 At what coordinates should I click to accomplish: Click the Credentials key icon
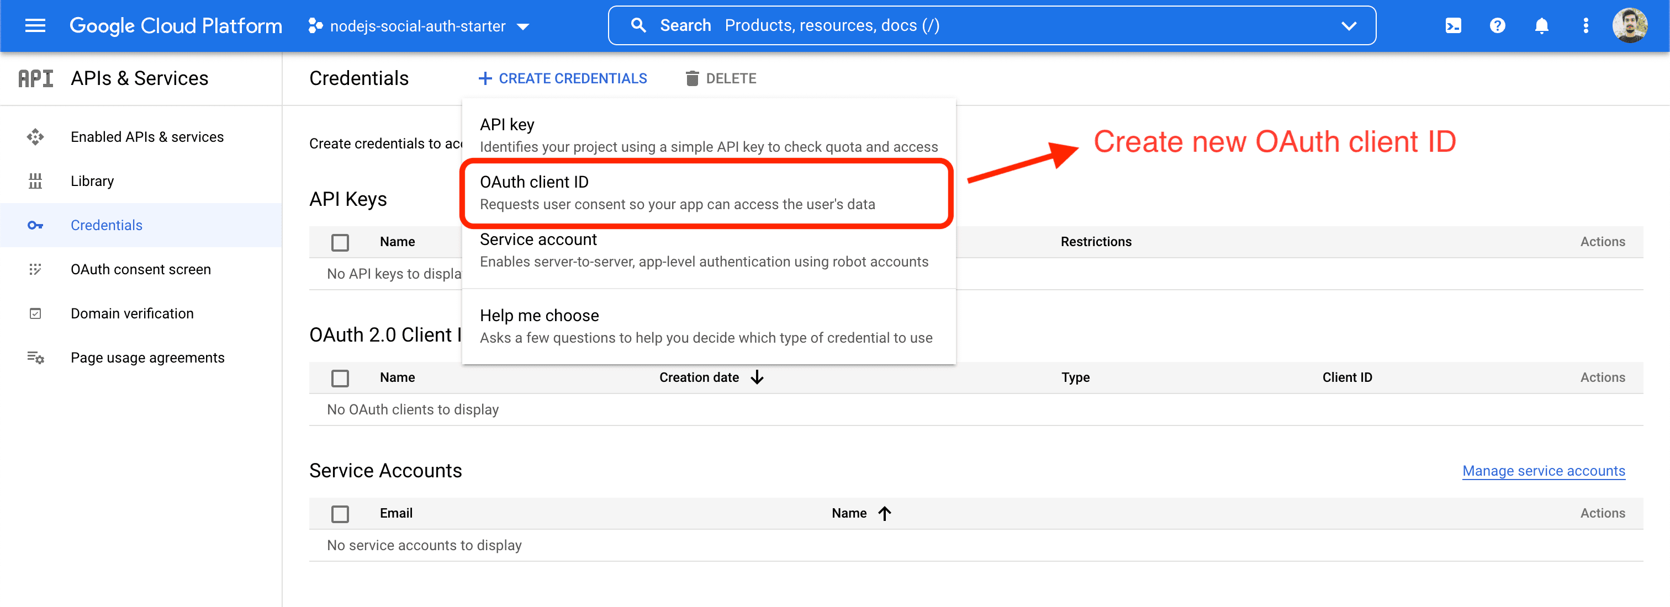pyautogui.click(x=35, y=225)
